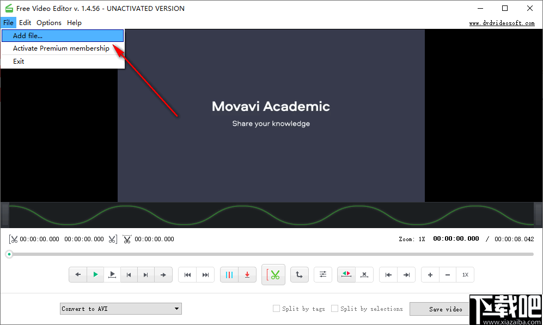Viewport: 543px width, 325px height.
Task: Open the Convert to AVI format dropdown
Action: coord(120,308)
